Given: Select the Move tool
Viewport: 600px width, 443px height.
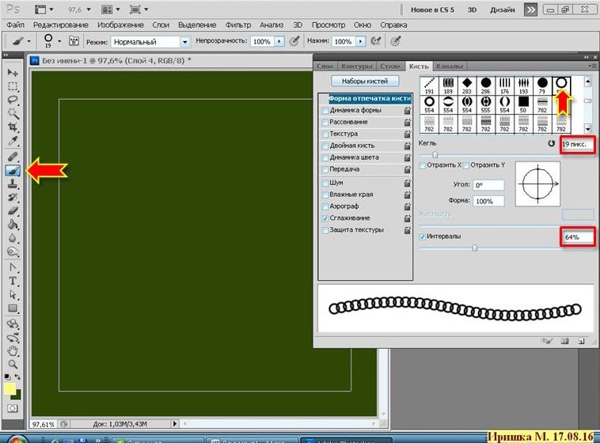Looking at the screenshot, I should click(x=13, y=72).
